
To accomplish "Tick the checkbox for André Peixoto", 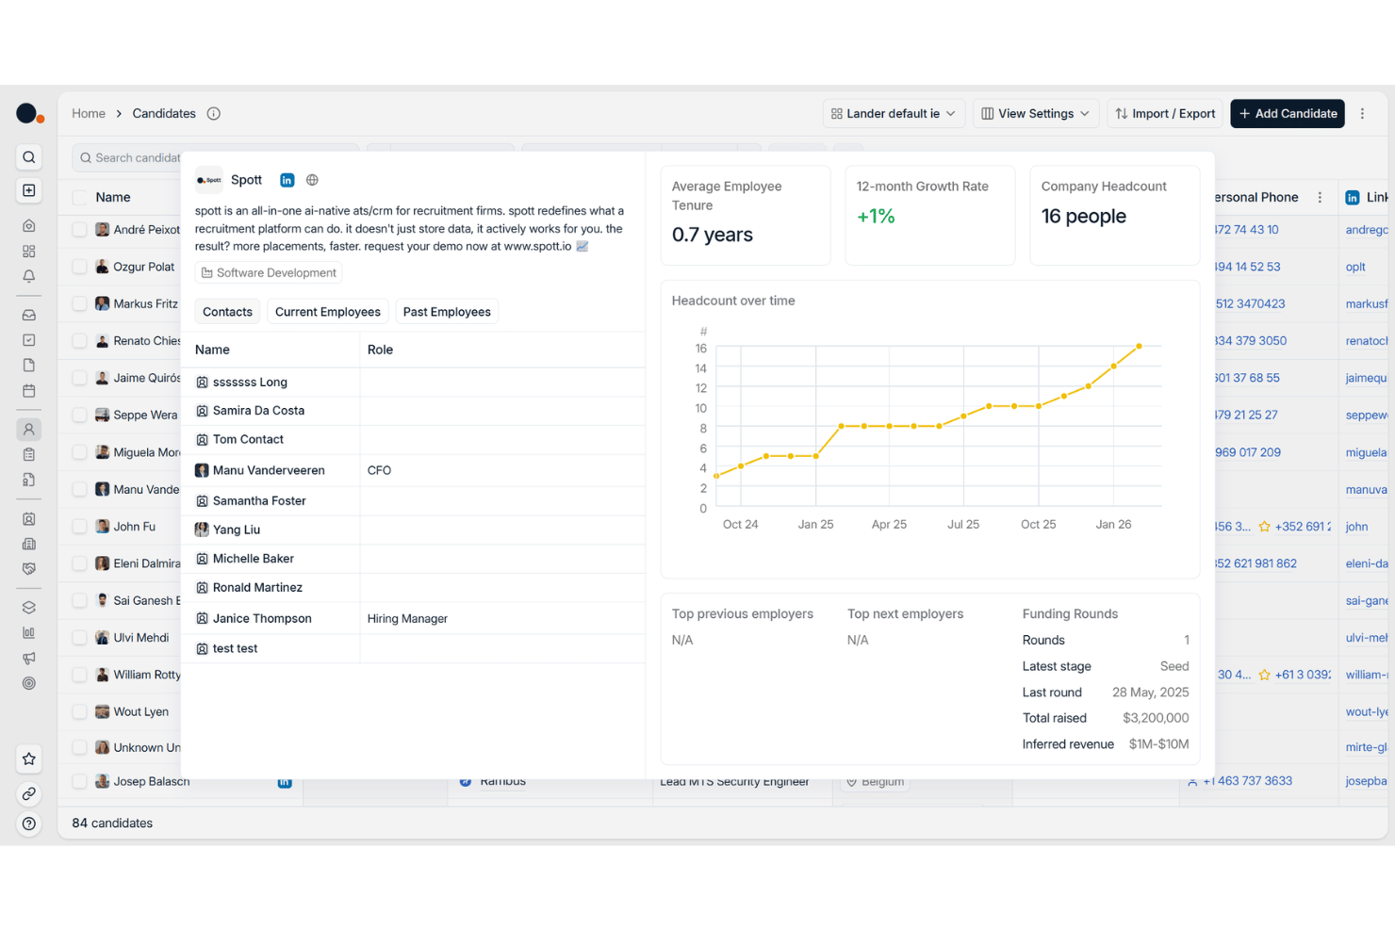I will tap(80, 230).
